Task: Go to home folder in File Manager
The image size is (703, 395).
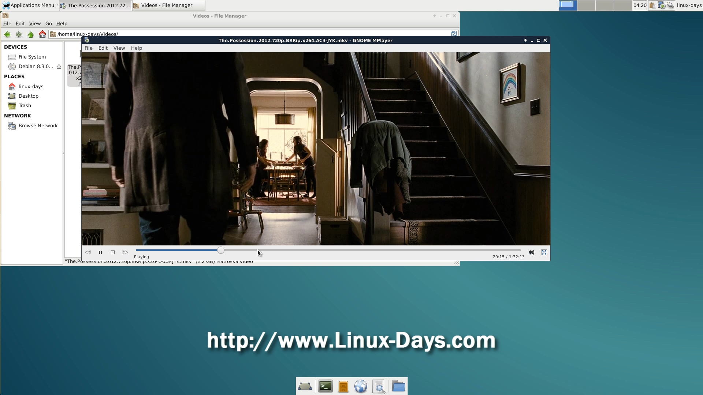Action: click(x=42, y=34)
